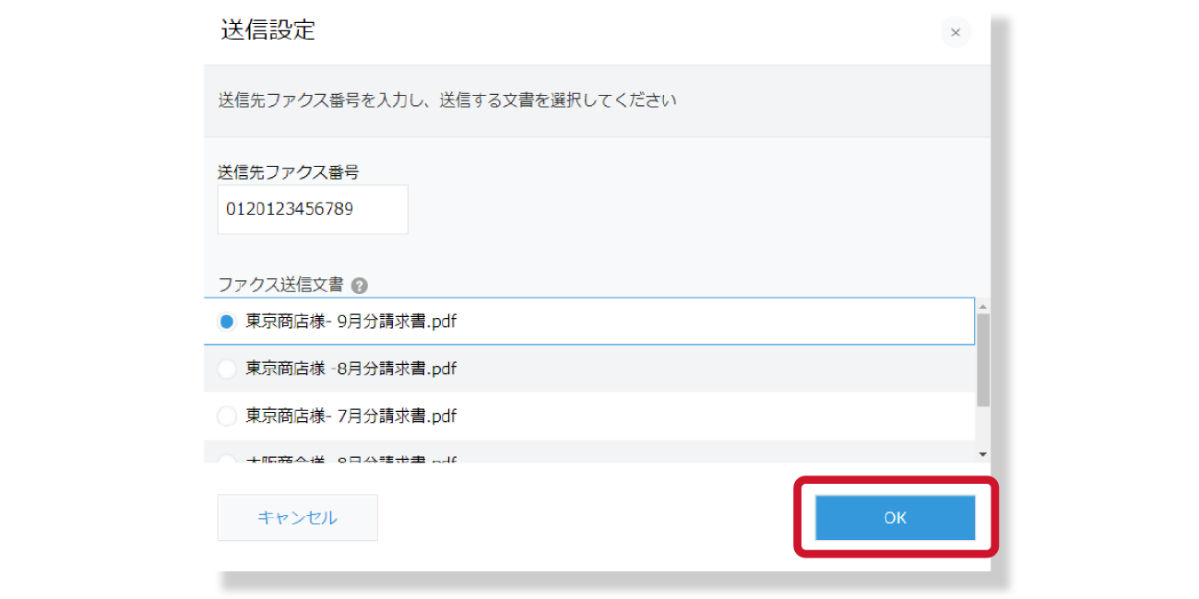Click the 東京商店様- 7月分請求書.pdf filename
Image resolution: width=1199 pixels, height=599 pixels.
pos(349,416)
